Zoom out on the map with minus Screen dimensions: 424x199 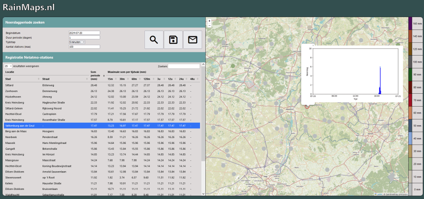(x=210, y=25)
